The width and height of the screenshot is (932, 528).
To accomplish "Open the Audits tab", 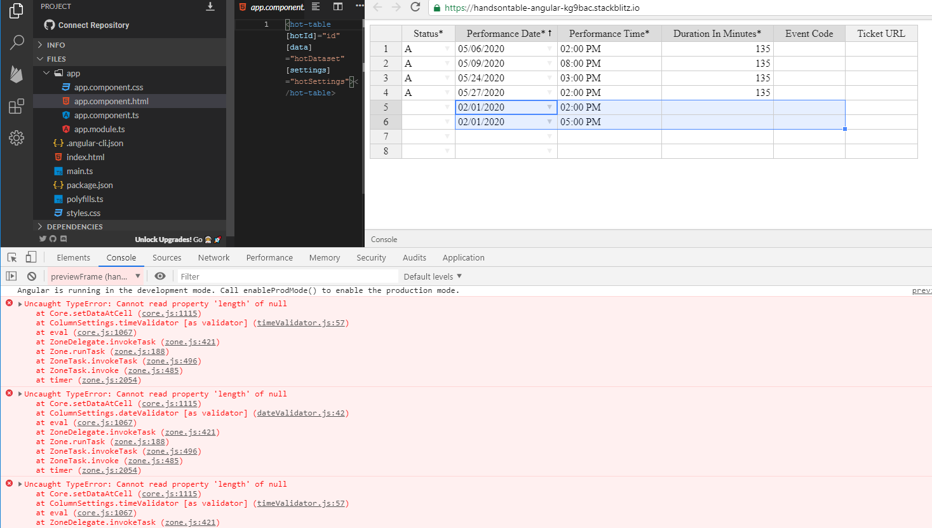I will [x=414, y=257].
